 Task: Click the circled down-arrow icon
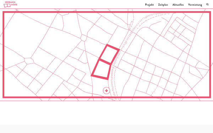[106, 90]
